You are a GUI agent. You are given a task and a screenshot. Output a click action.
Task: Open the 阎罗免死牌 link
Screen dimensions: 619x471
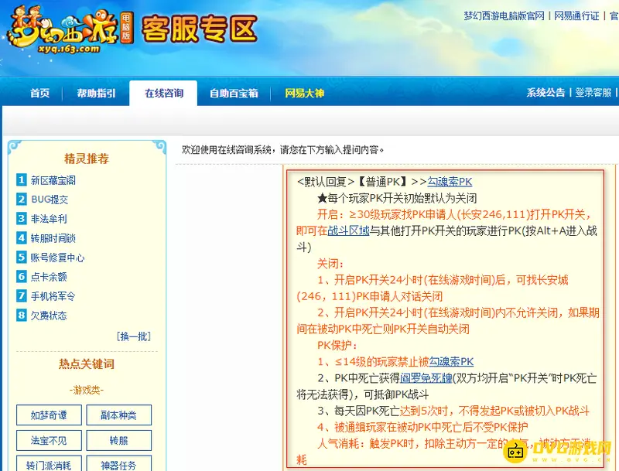tap(426, 378)
